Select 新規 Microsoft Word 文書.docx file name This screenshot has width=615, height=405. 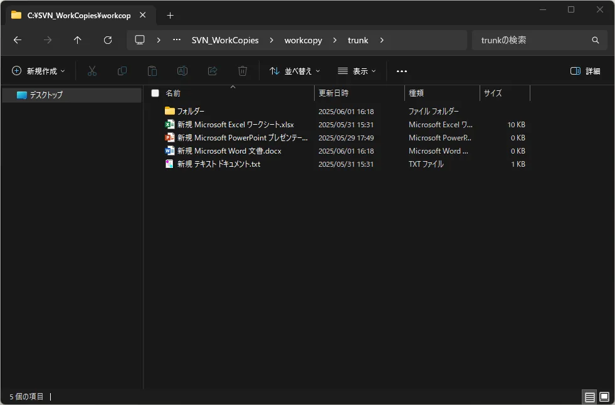(229, 151)
